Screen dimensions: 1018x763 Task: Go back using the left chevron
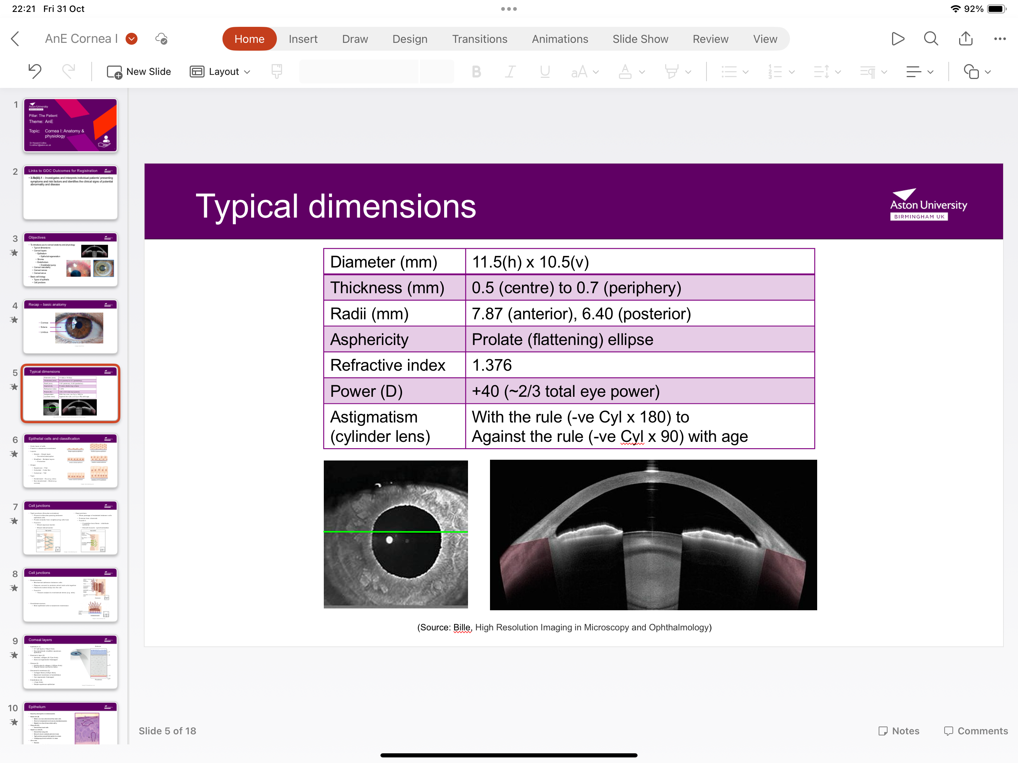[16, 39]
